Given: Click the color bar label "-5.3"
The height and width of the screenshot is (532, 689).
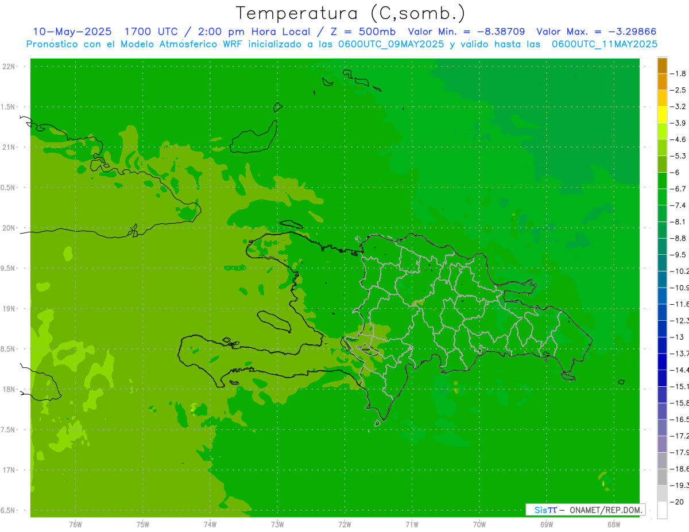Looking at the screenshot, I should pos(679,156).
